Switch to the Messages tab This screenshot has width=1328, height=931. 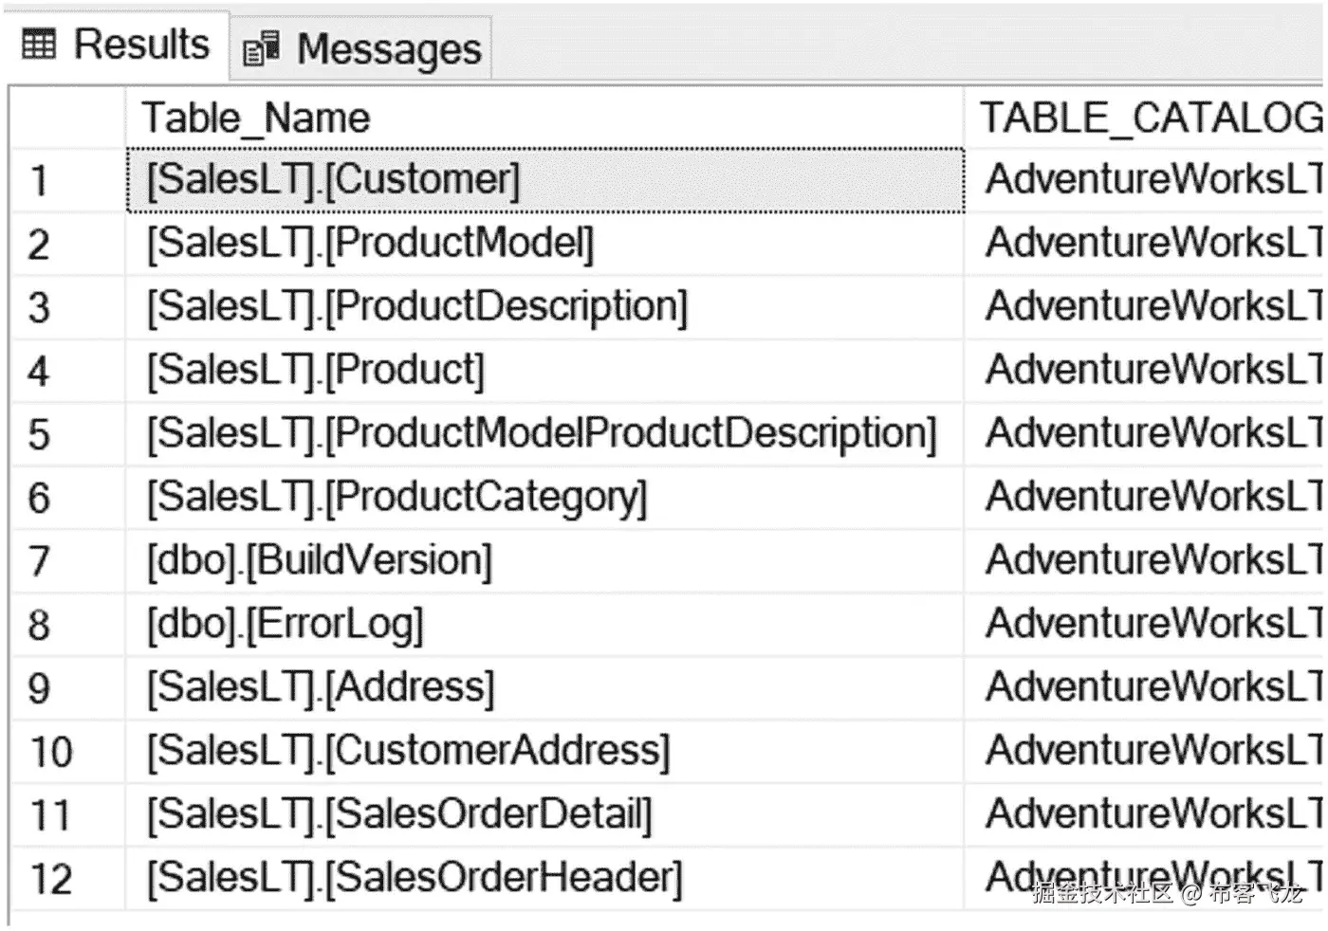tap(361, 48)
